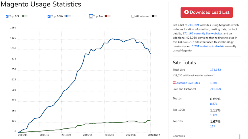This screenshot has width=248, height=139.
Task: Click the 1250 y-axis label
Action: click(13, 28)
